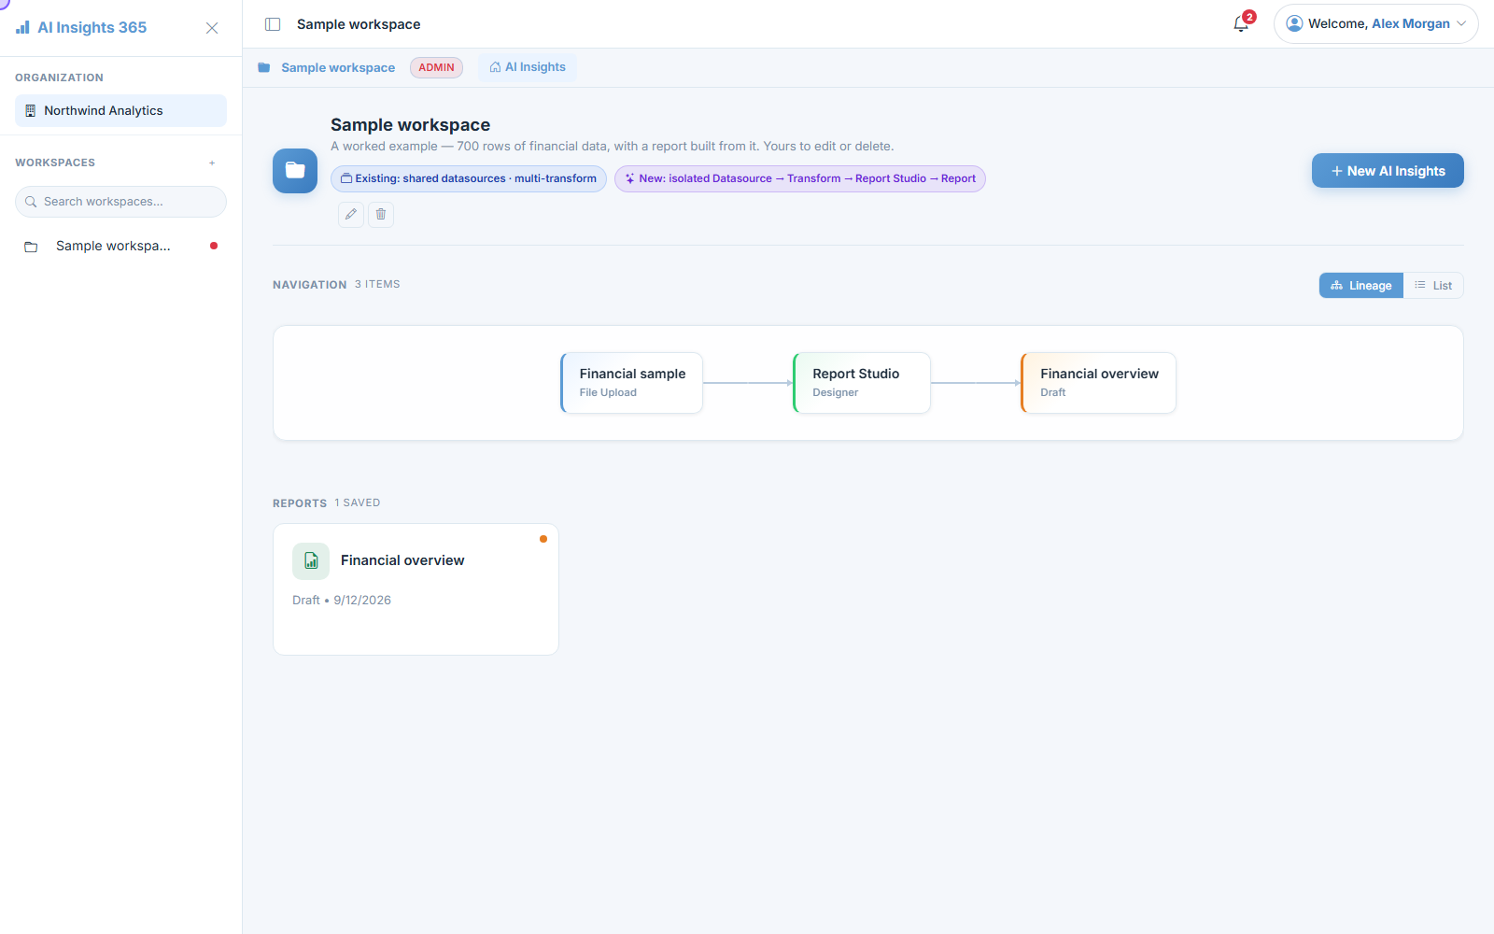This screenshot has height=934, width=1494.
Task: Click the Sample workspace page title in header
Action: pyautogui.click(x=359, y=24)
